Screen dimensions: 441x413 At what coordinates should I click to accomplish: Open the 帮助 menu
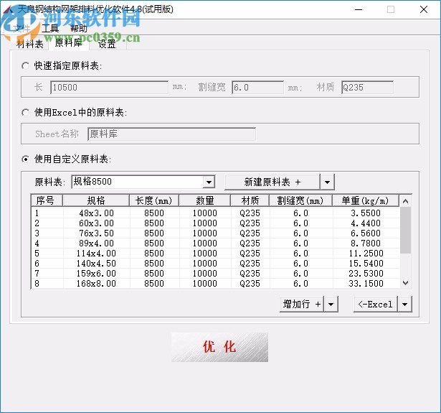(x=79, y=28)
